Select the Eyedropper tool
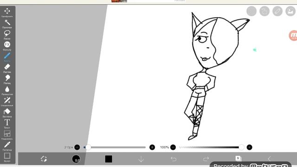This screenshot has height=167, width=297. pyautogui.click(x=7, y=146)
